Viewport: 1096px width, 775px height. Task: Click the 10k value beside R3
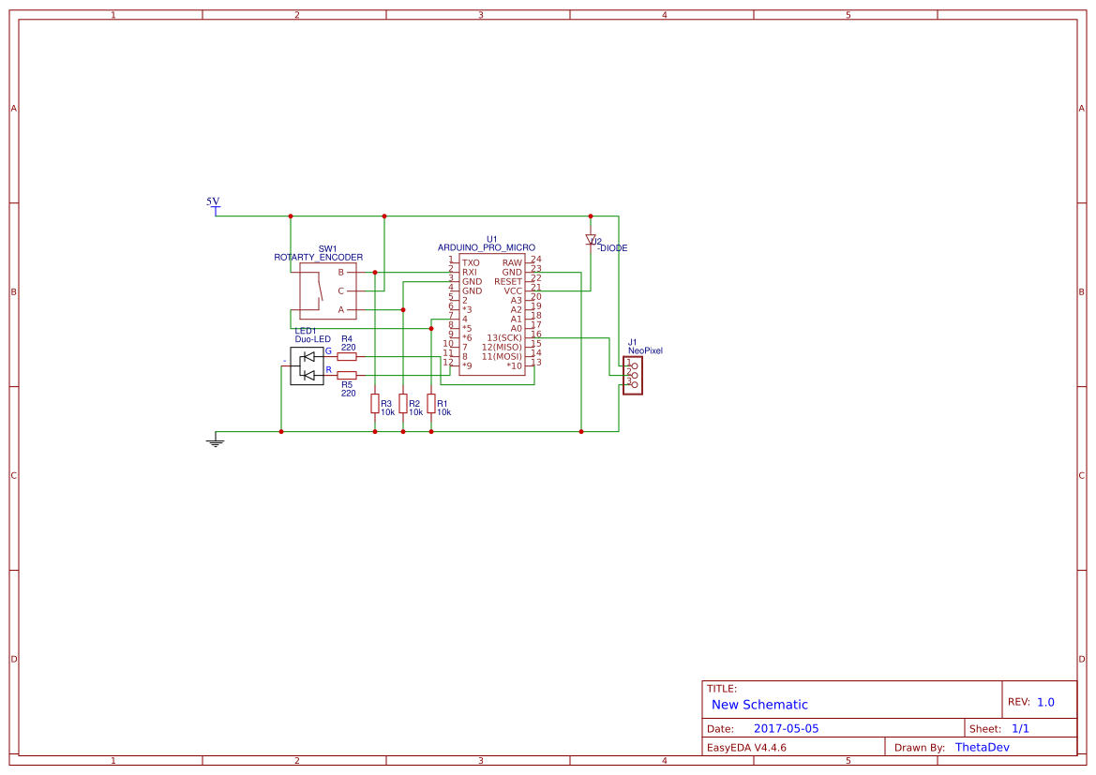click(x=388, y=412)
